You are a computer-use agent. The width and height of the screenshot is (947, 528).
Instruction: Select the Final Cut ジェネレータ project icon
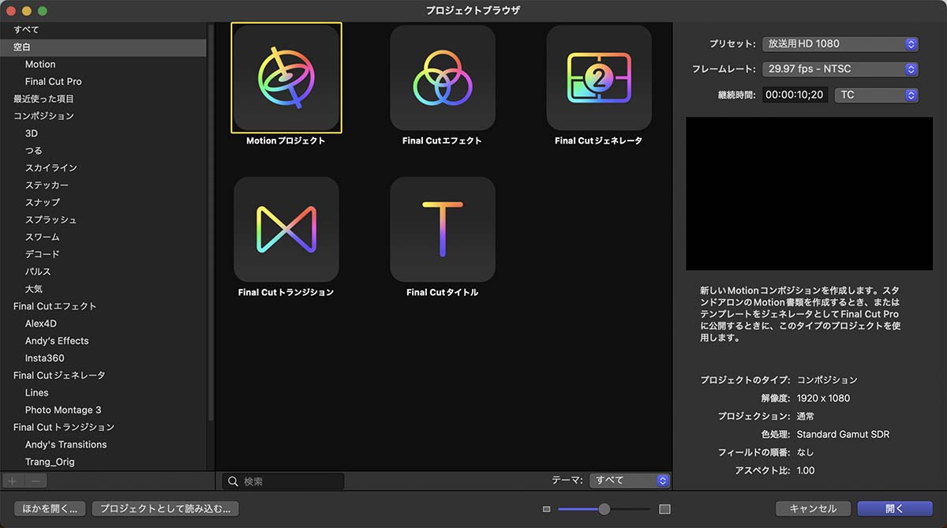[x=599, y=77]
